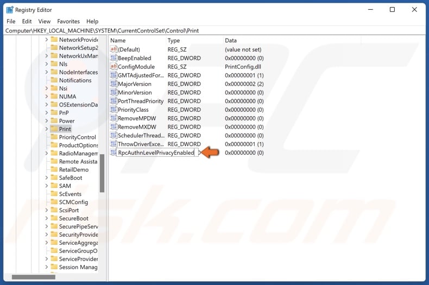
Task: Click the tree pane vertical scrollbar thumb
Action: (102, 173)
